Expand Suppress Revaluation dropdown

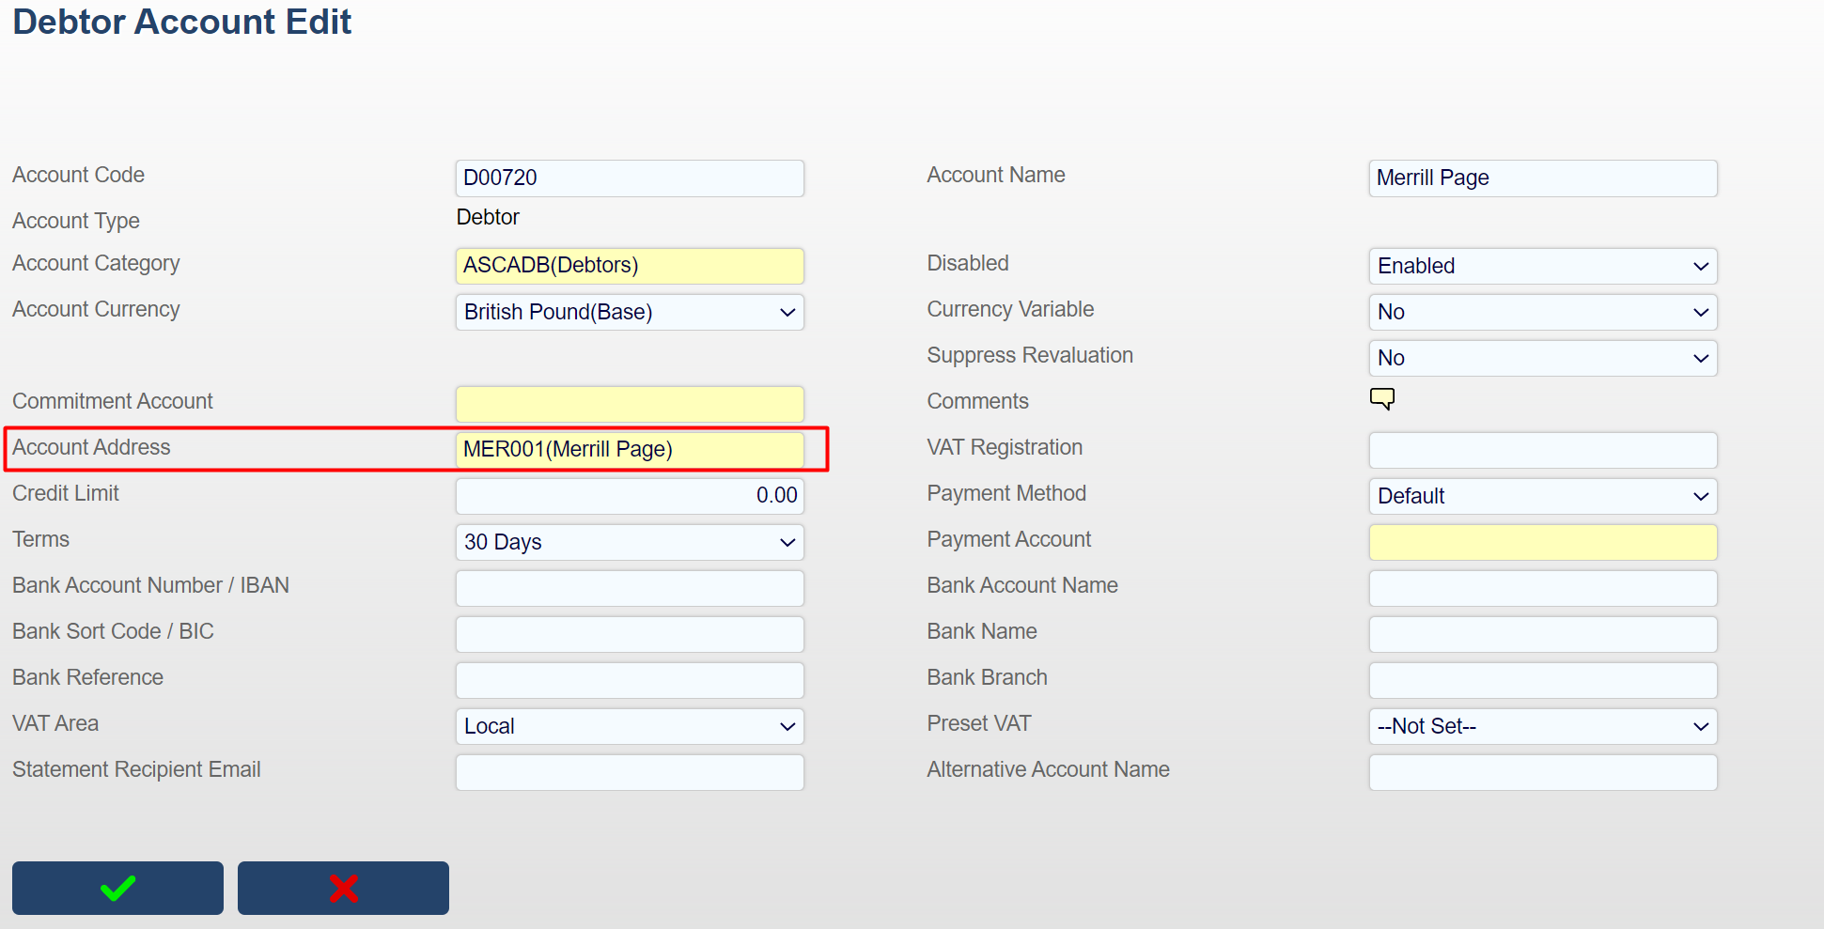1542,358
